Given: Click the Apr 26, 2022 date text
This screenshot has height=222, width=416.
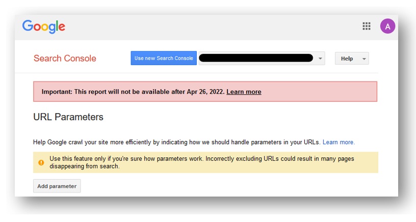Looking at the screenshot, I should point(205,92).
